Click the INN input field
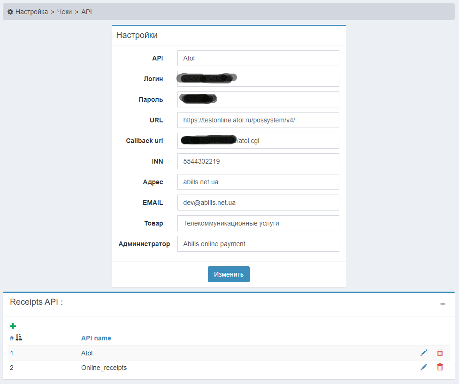This screenshot has width=459, height=384. 258,161
